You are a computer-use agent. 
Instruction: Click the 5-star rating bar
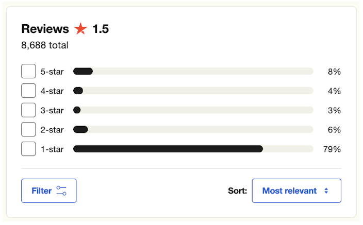click(x=193, y=71)
